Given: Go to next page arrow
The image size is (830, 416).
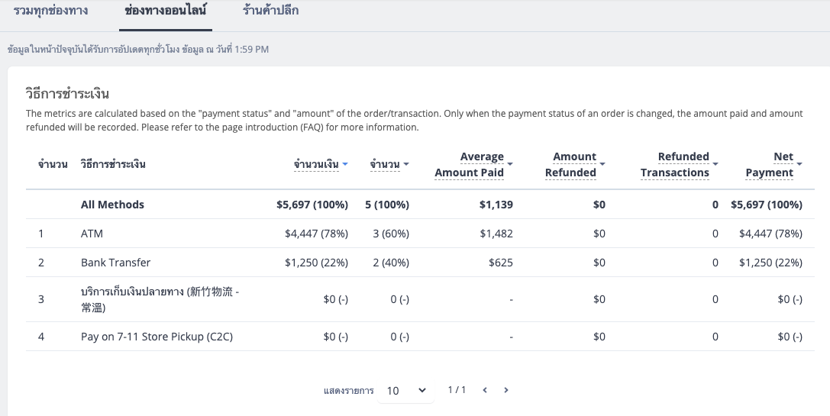Looking at the screenshot, I should (506, 390).
